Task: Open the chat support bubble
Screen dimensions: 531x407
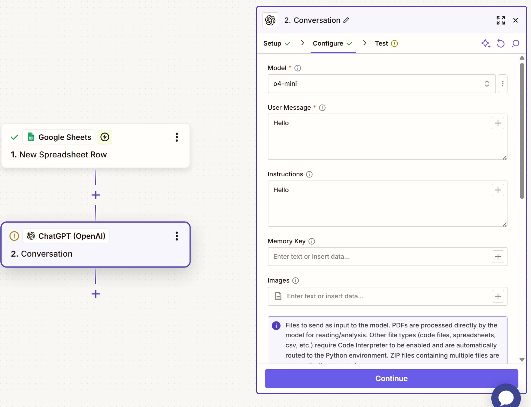Action: pos(506,398)
